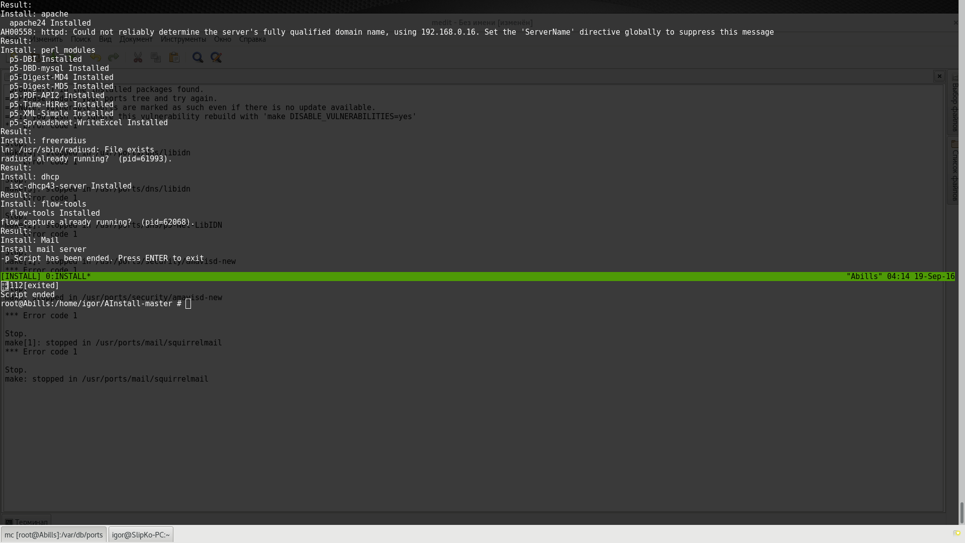Click the Cut scissors icon in medit

[x=138, y=58]
